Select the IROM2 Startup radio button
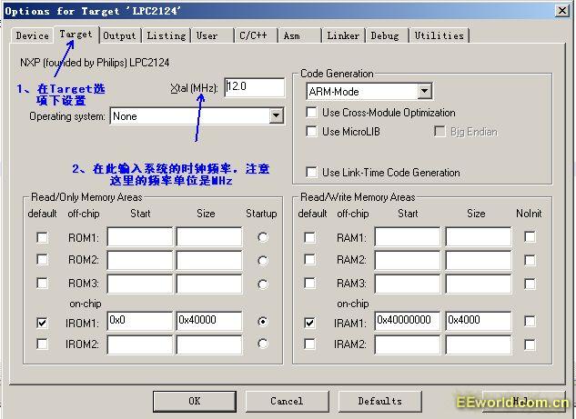Image resolution: width=576 pixels, height=419 pixels. pos(263,344)
